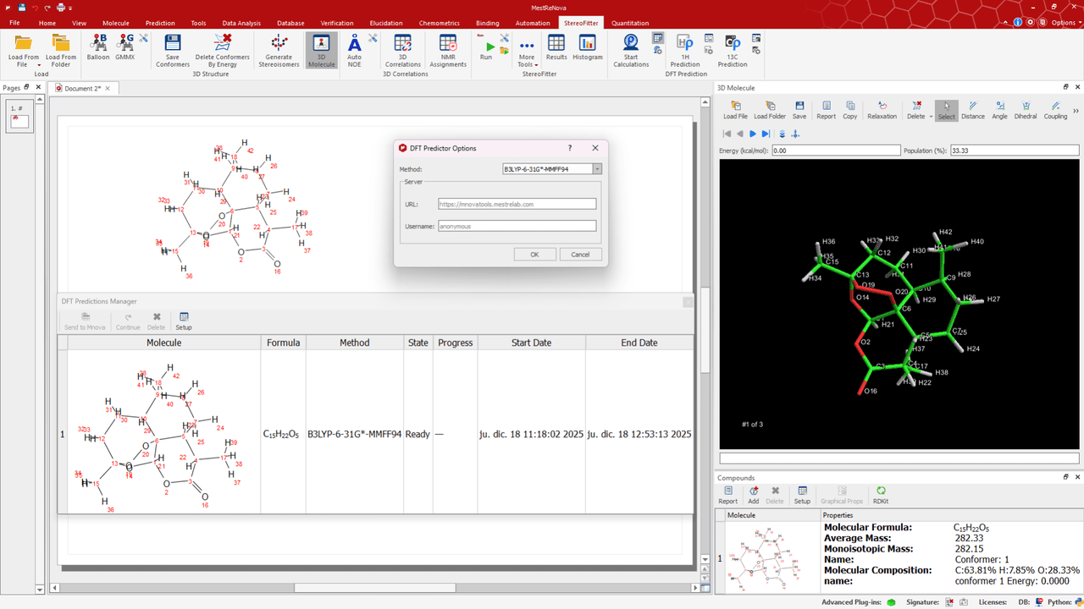Open the 3D Correlations tool
The width and height of the screenshot is (1084, 609).
[403, 52]
